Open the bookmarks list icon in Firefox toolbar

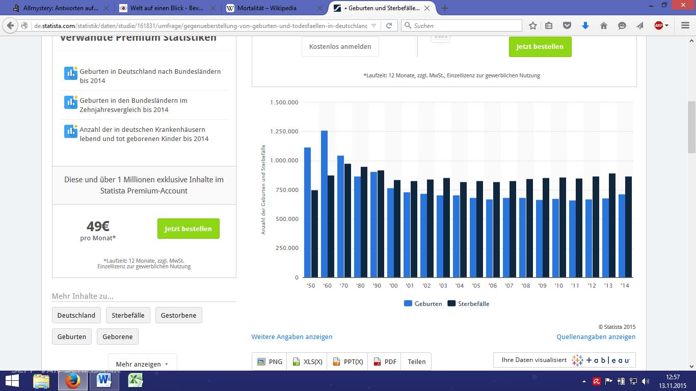click(x=549, y=25)
